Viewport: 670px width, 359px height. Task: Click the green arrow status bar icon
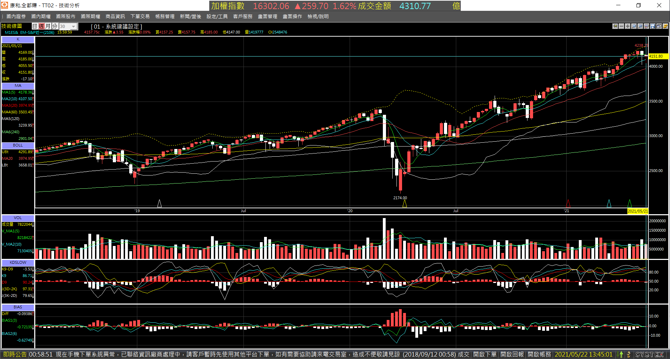coord(620,354)
